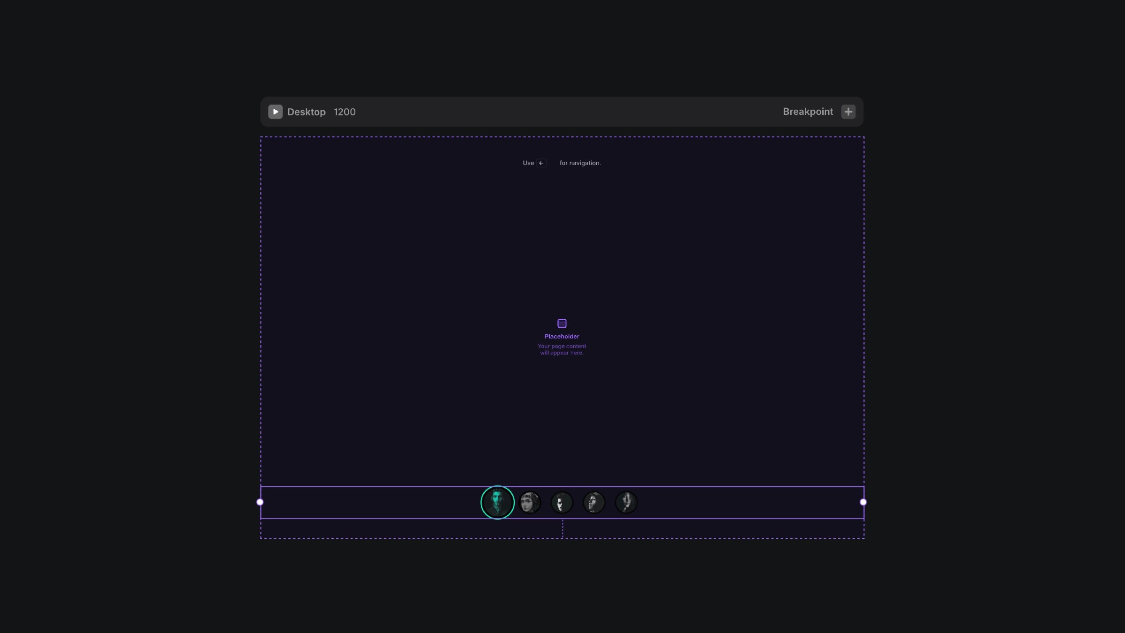Click the left-arrow key badge in the hint
The image size is (1125, 633).
pos(542,163)
